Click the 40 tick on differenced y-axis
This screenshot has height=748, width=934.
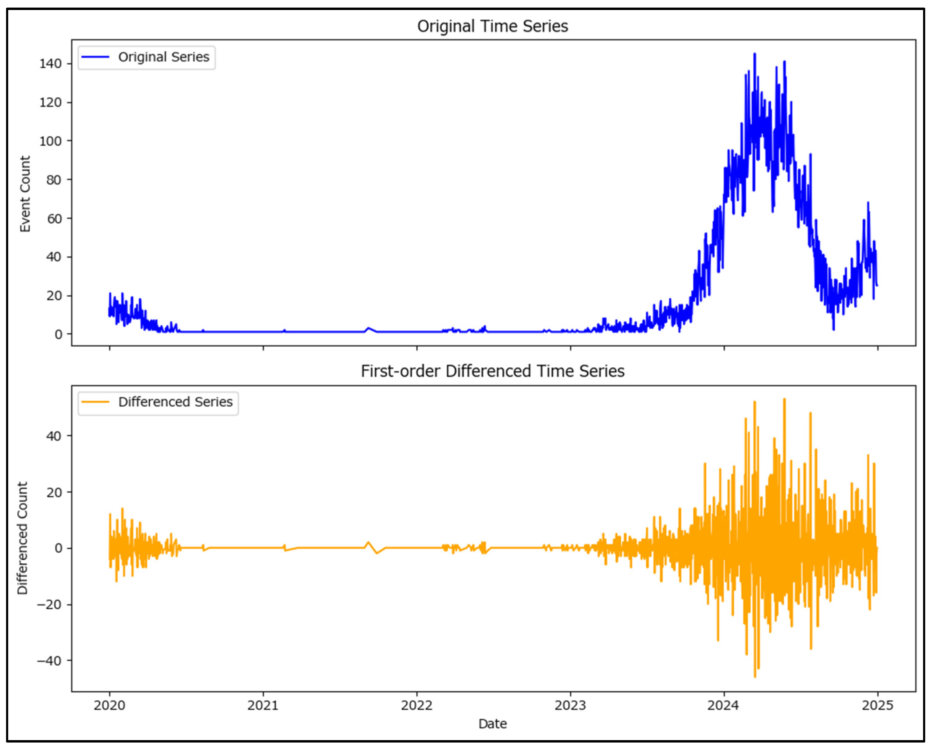[54, 436]
